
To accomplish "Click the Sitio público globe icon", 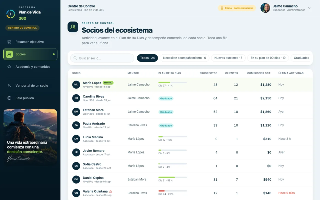I will [x=9, y=98].
